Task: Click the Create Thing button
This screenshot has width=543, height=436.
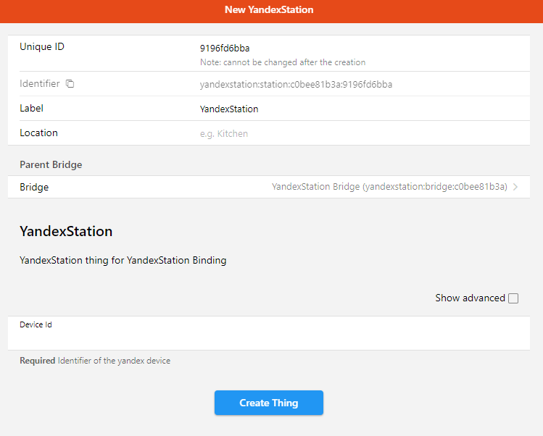Action: point(269,403)
